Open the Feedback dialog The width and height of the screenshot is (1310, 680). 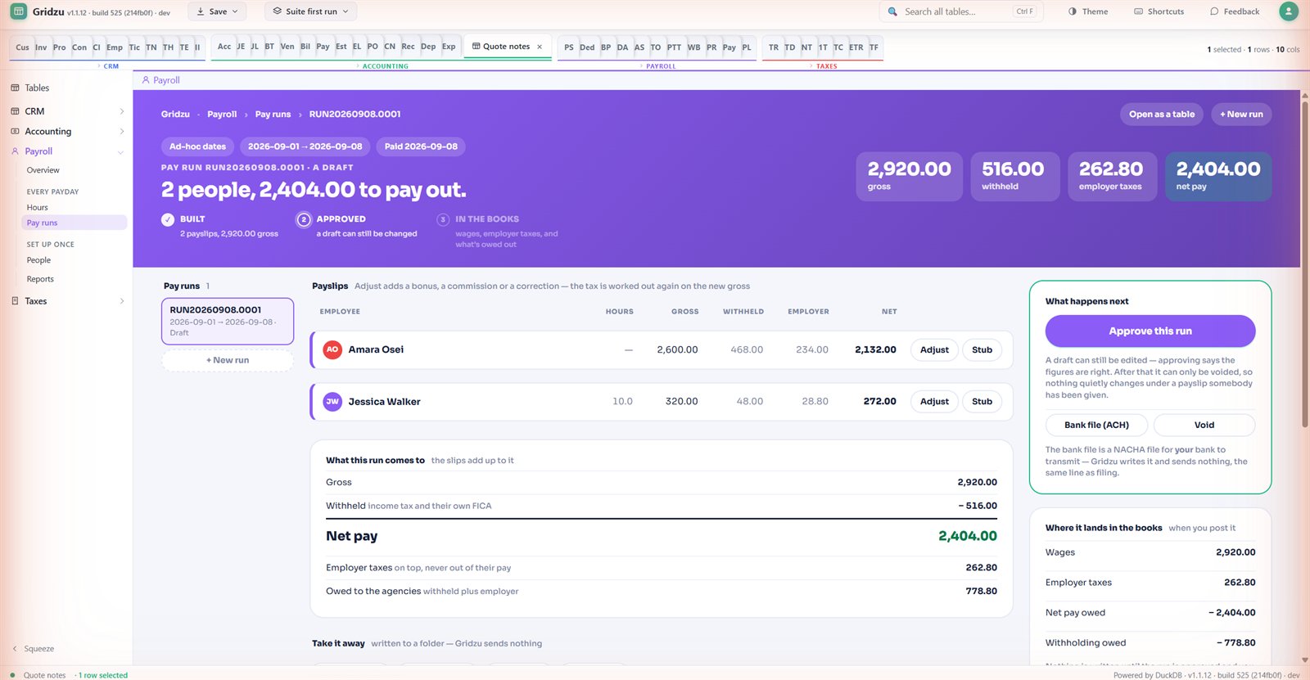pos(1235,11)
